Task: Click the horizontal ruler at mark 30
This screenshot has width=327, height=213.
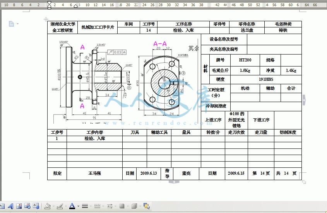Action: coord(169,5)
